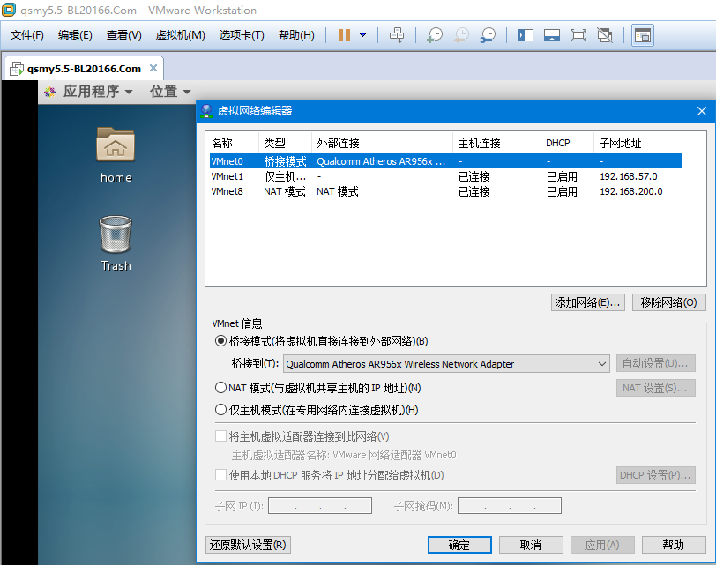Click the VMware Workstation title bar icon
Image resolution: width=716 pixels, height=565 pixels.
pyautogui.click(x=9, y=10)
